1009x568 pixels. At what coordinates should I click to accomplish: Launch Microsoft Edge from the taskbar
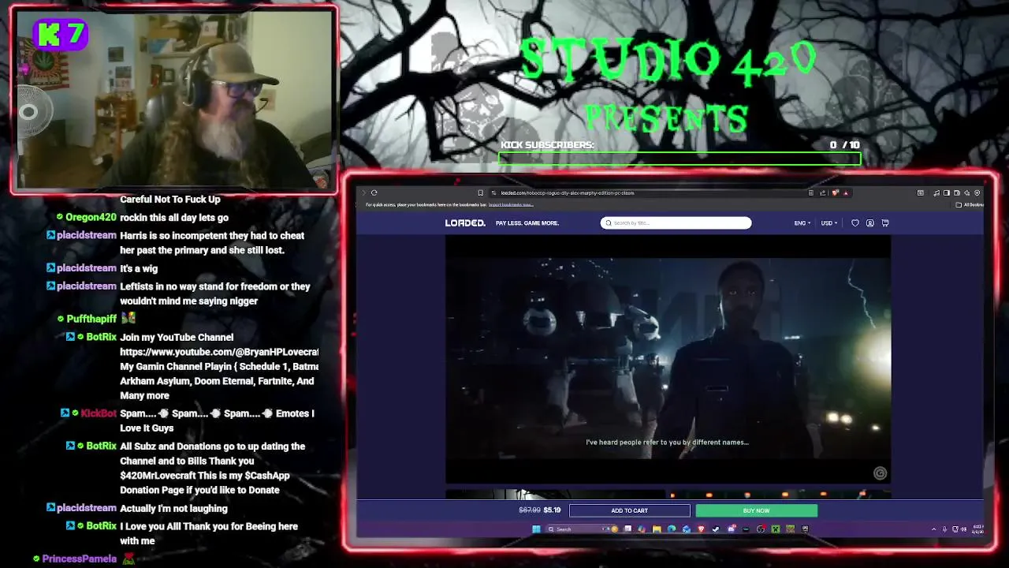pos(672,529)
